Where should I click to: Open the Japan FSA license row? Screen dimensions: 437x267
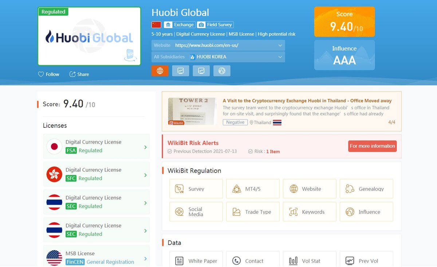[96, 146]
